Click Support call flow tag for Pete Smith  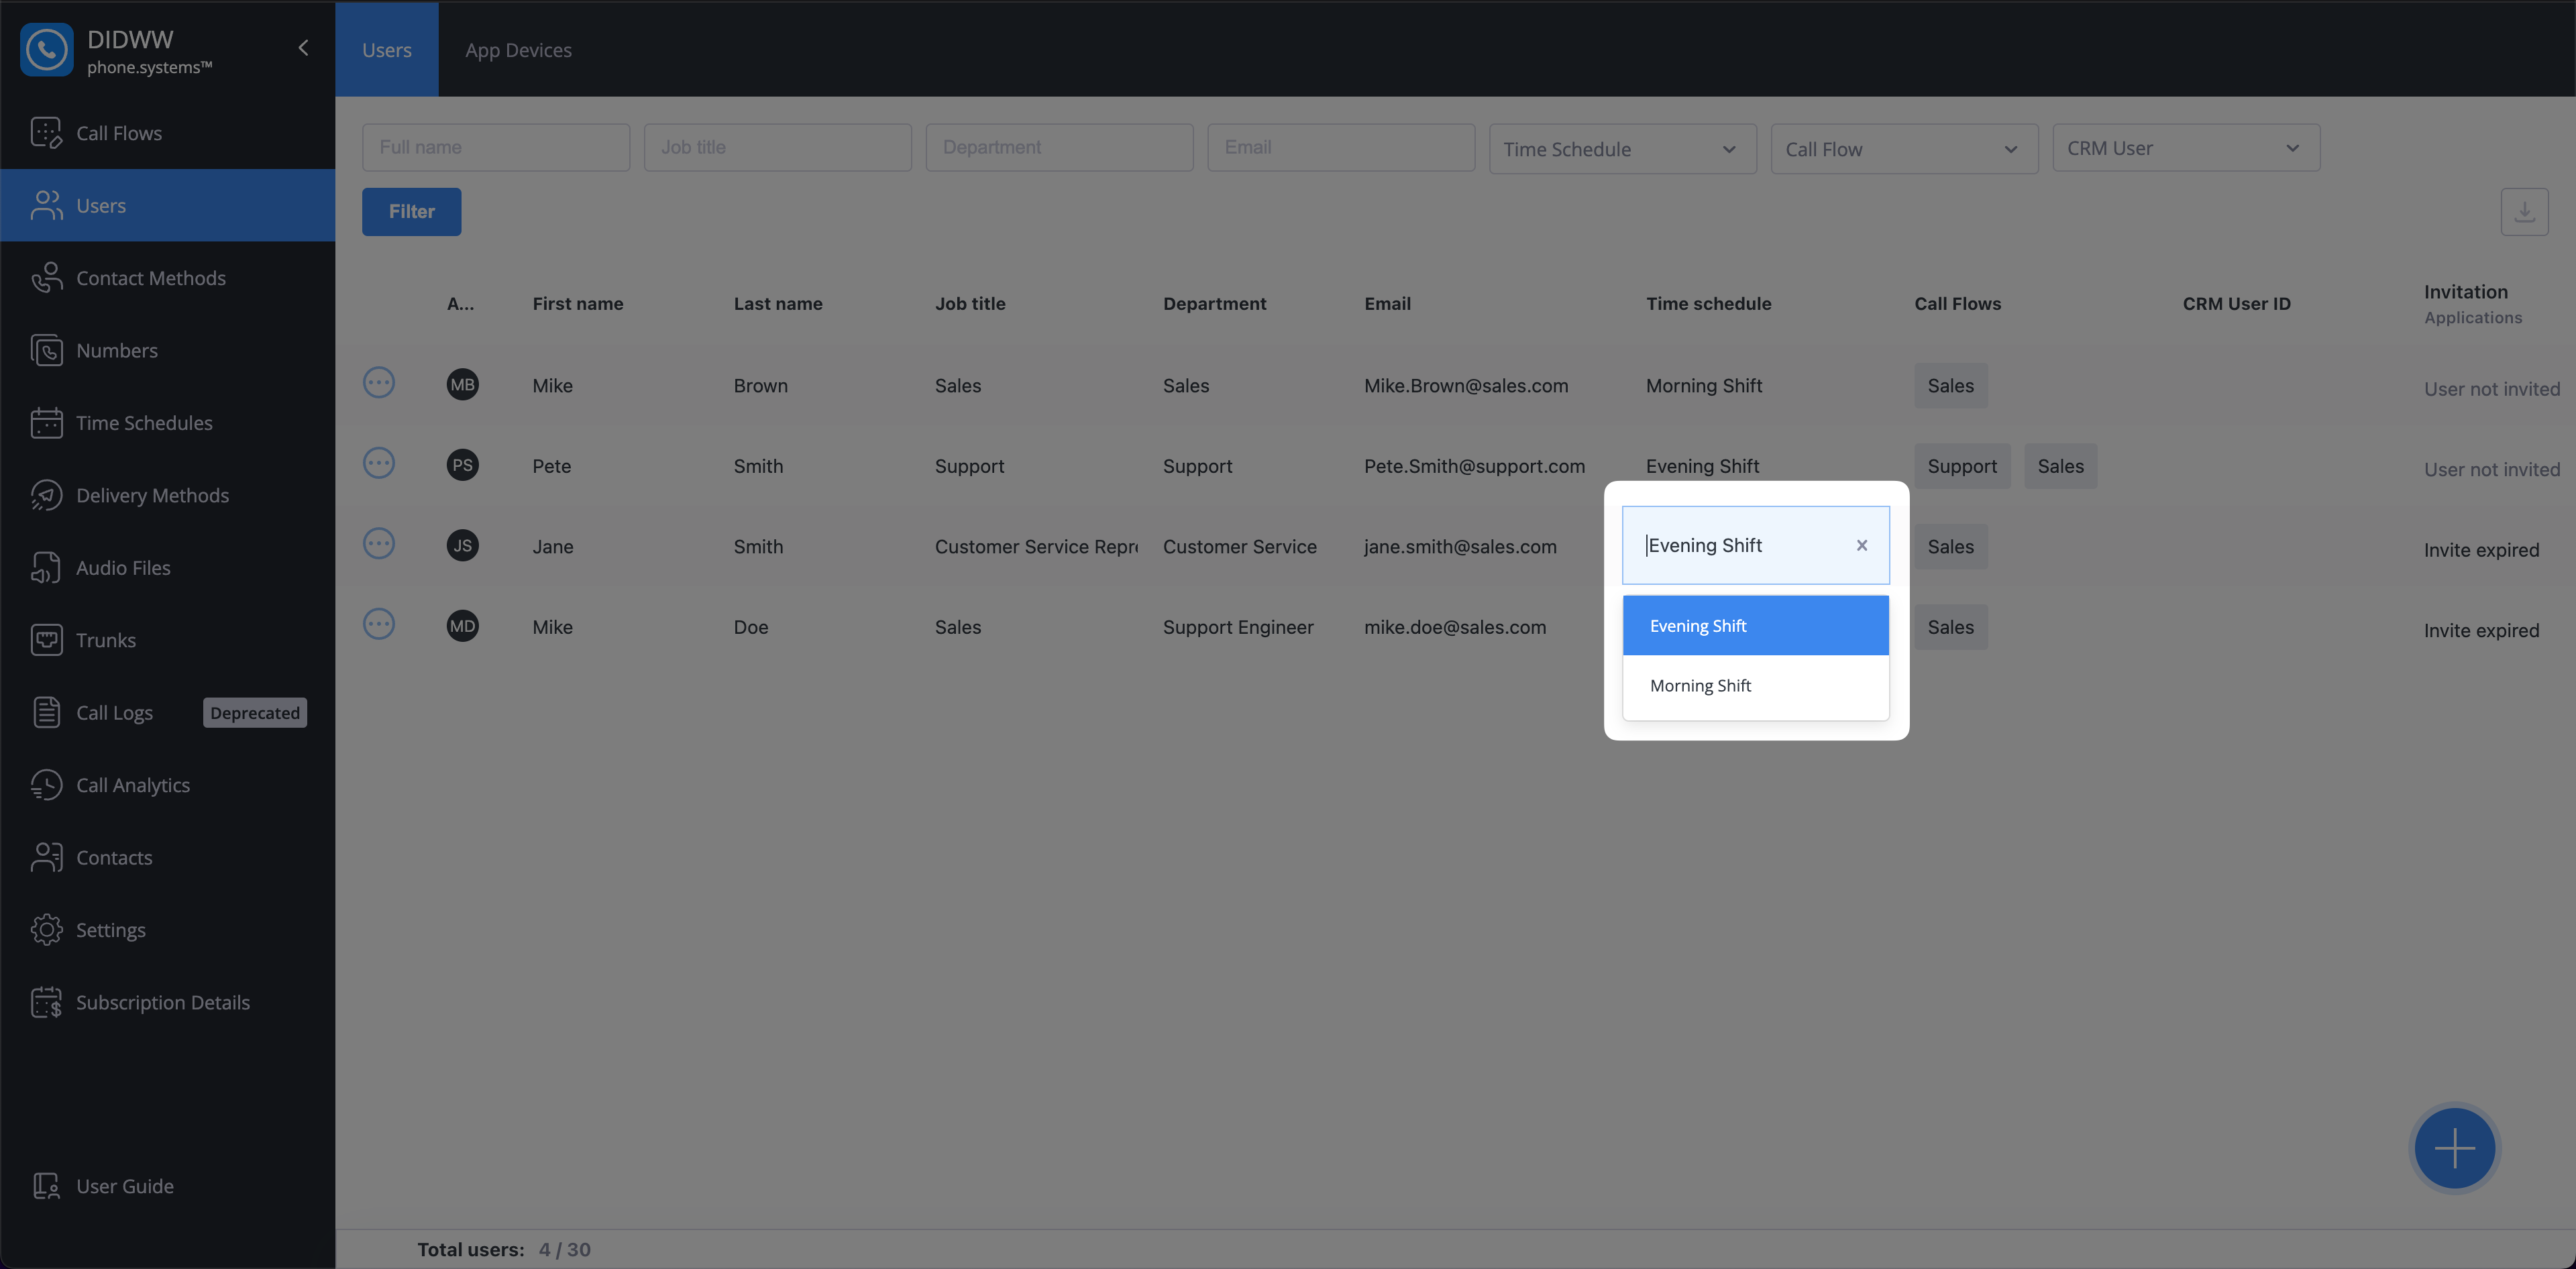(1962, 466)
